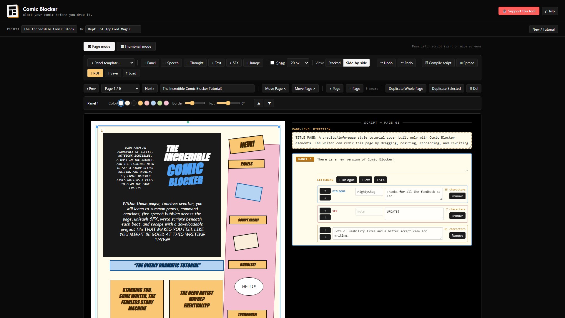Move the MightyStag dialogue row up
This screenshot has height=318, width=565.
pyautogui.click(x=325, y=191)
